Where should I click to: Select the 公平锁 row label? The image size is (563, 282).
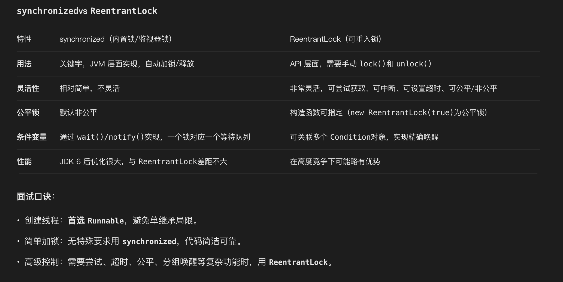(x=28, y=113)
